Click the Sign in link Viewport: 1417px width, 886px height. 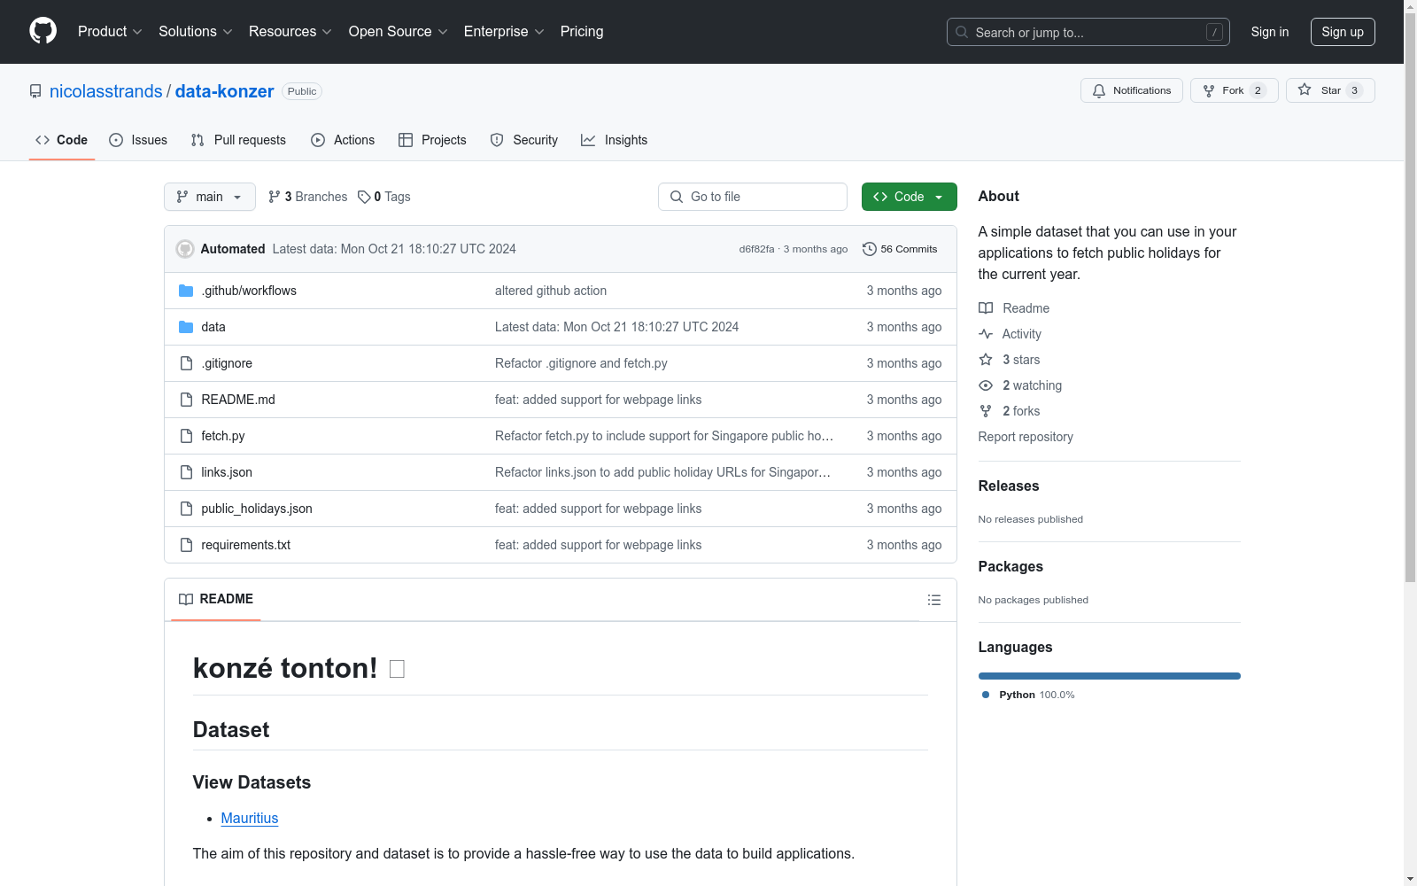1270,32
